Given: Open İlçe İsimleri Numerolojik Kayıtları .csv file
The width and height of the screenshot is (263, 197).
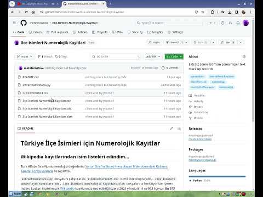Looking at the screenshot, I should [x=47, y=101].
